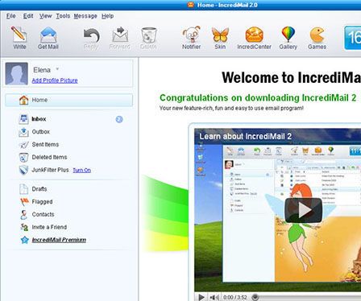Click the IncrediMail title bar icon
361x301 pixels.
tap(190, 5)
